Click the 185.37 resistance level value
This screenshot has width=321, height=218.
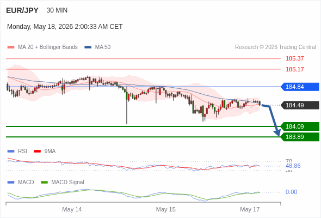pos(294,58)
